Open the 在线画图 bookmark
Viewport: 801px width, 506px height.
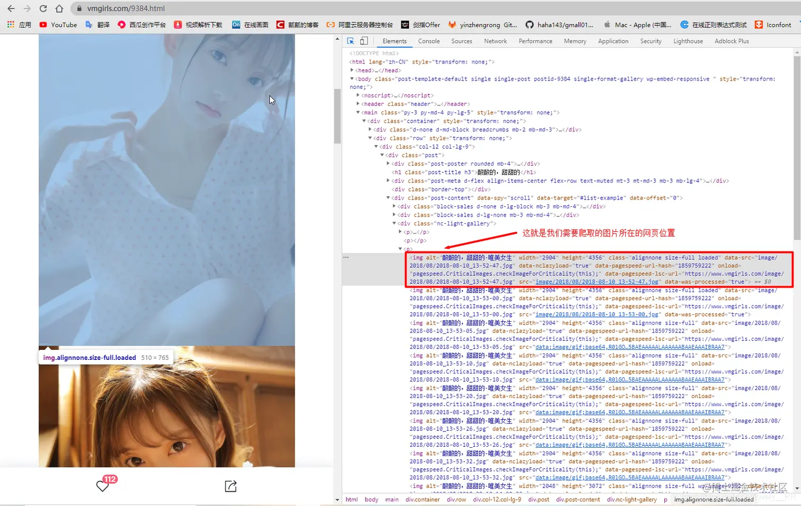[250, 25]
